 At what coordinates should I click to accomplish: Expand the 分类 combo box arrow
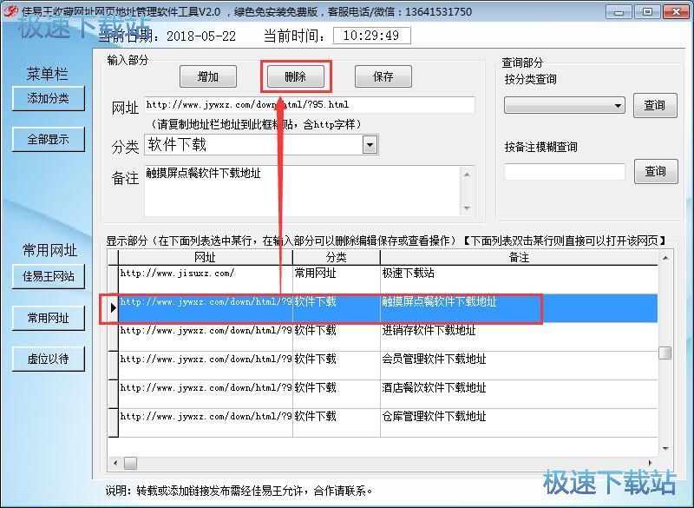(370, 145)
